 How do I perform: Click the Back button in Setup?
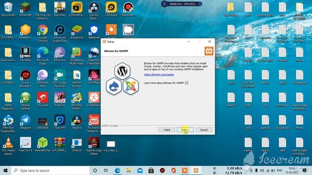[167, 130]
